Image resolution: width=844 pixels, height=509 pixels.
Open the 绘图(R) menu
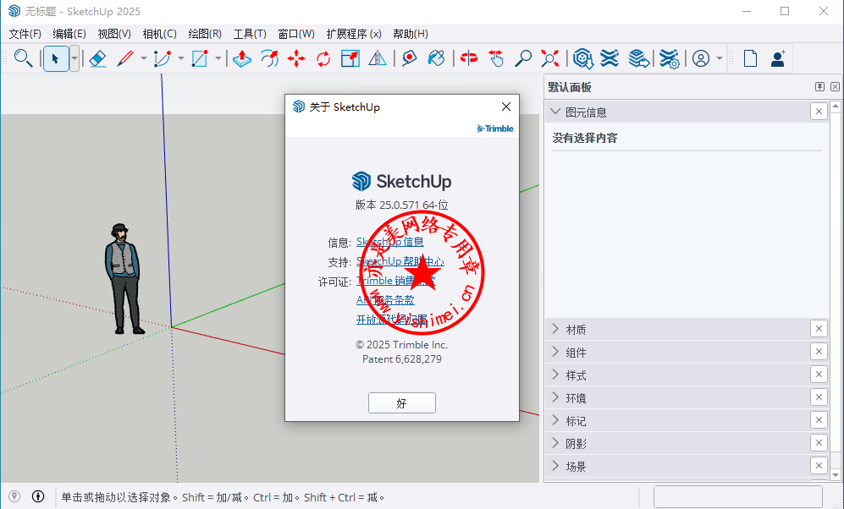(x=205, y=34)
